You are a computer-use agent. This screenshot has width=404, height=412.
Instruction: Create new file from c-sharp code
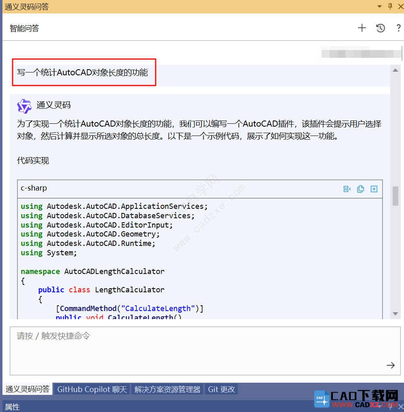374,189
